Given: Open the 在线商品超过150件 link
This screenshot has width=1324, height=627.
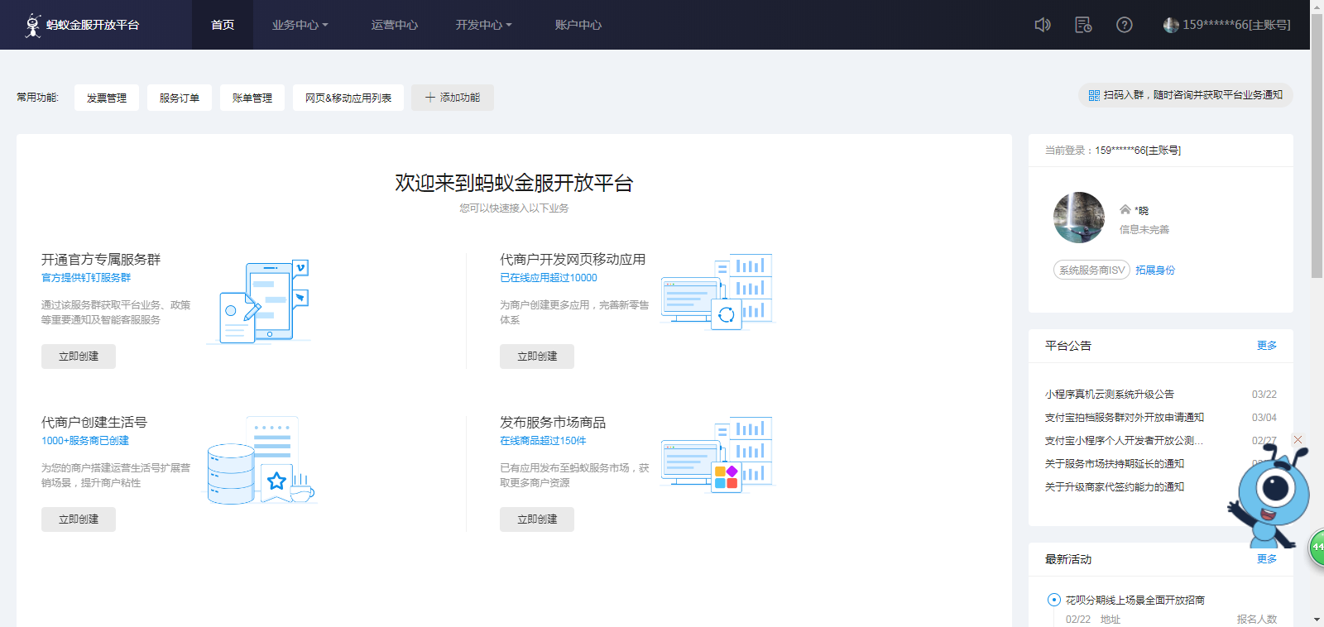Looking at the screenshot, I should (543, 441).
